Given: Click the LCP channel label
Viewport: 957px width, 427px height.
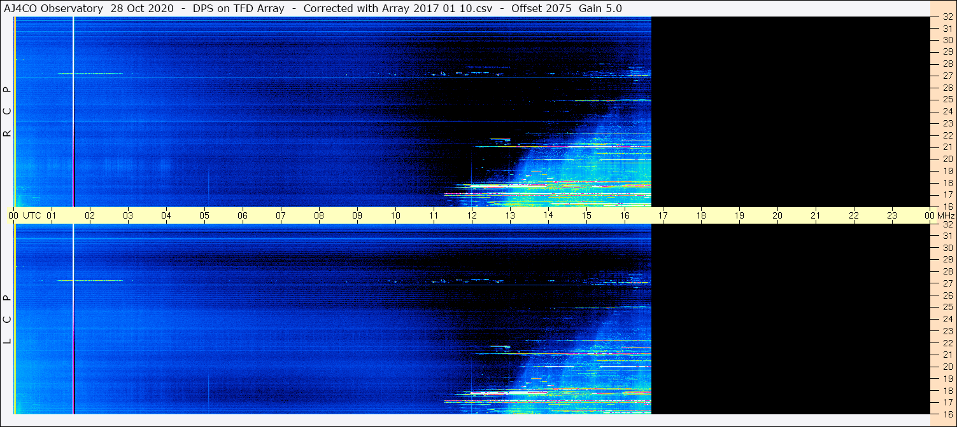Looking at the screenshot, I should point(8,320).
